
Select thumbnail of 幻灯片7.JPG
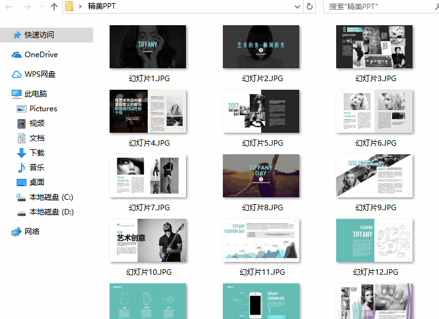pos(148,176)
